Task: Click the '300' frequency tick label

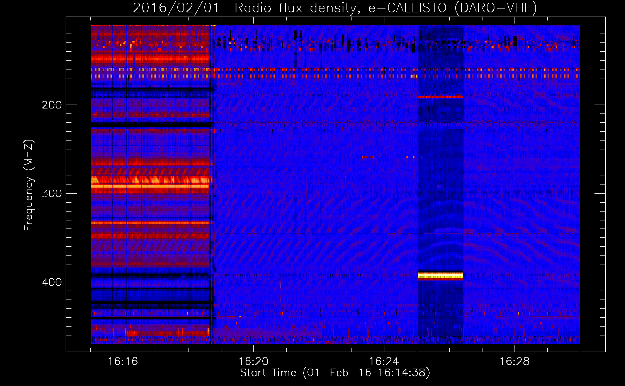Action: point(52,193)
